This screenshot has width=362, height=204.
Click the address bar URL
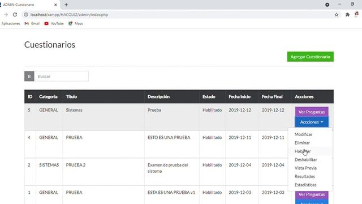69,15
